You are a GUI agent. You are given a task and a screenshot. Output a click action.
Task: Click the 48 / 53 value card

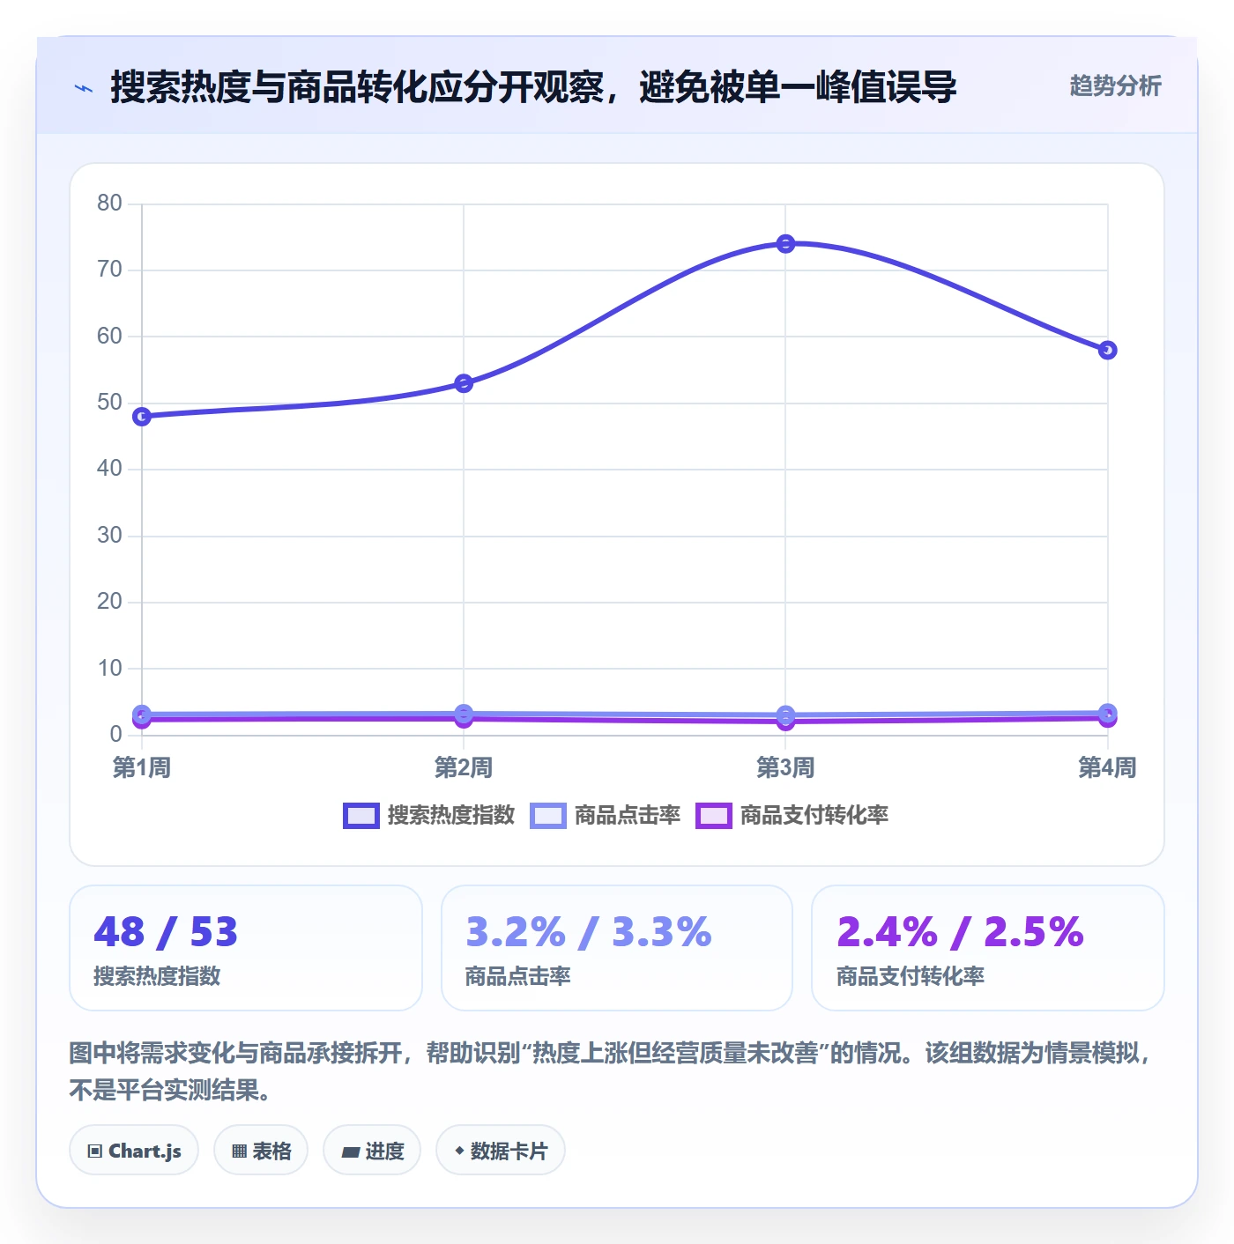tap(246, 948)
